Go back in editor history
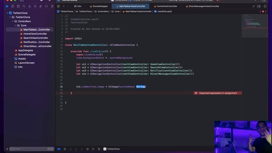 click(x=64, y=6)
